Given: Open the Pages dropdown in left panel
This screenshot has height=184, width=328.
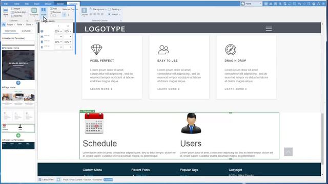Looking at the screenshot, I should pyautogui.click(x=11, y=25).
